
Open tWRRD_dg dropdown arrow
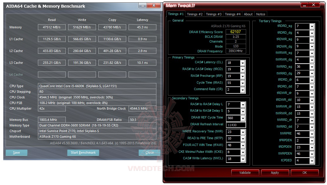coord(312,74)
